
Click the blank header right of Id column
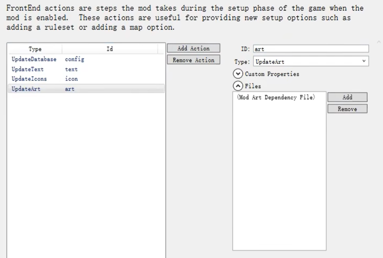pos(161,49)
